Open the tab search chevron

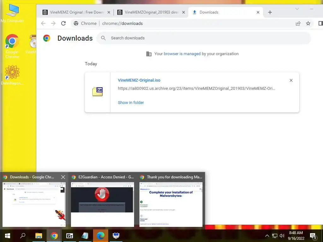click(x=297, y=9)
